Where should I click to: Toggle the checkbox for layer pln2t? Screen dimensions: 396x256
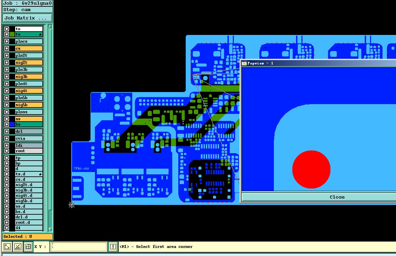point(7,55)
